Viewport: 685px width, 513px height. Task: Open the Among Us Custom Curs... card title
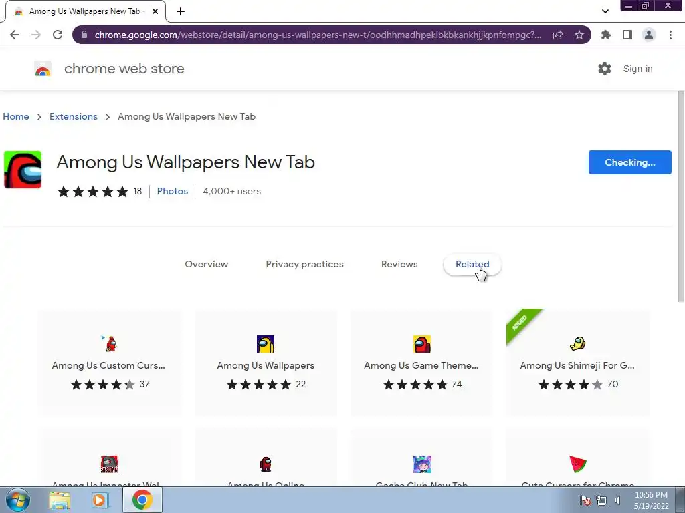point(108,365)
